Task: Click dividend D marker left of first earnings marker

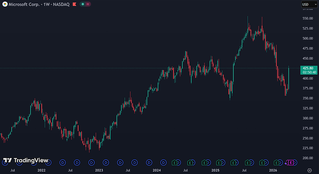Action: (x=163, y=163)
